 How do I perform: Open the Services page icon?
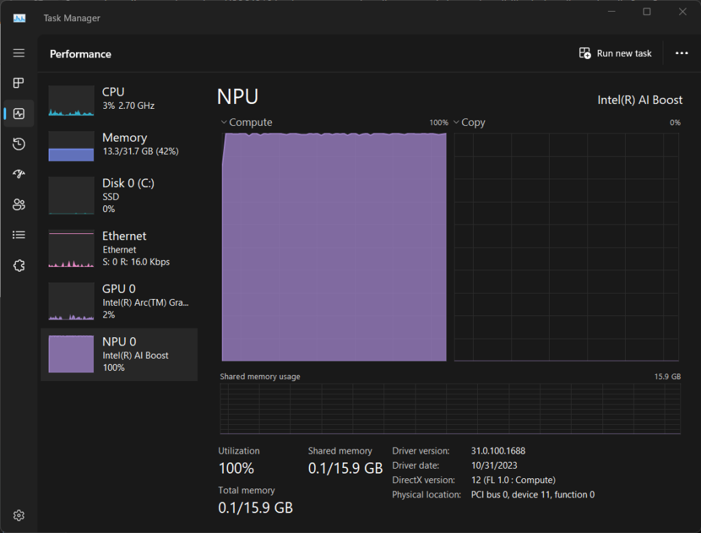pos(18,265)
